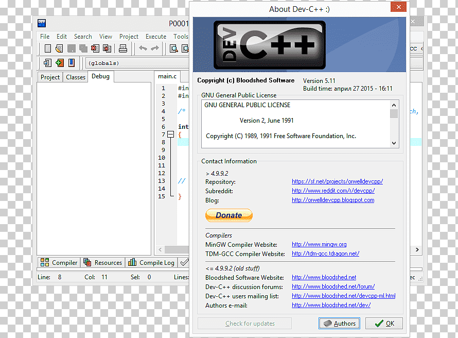
Task: Click the Authors button
Action: (x=339, y=324)
